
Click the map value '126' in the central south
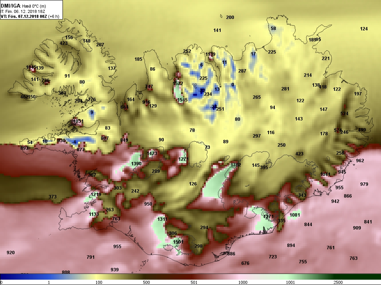(x=193, y=184)
